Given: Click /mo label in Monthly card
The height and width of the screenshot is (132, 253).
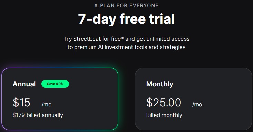Looking at the screenshot, I should point(197,104).
